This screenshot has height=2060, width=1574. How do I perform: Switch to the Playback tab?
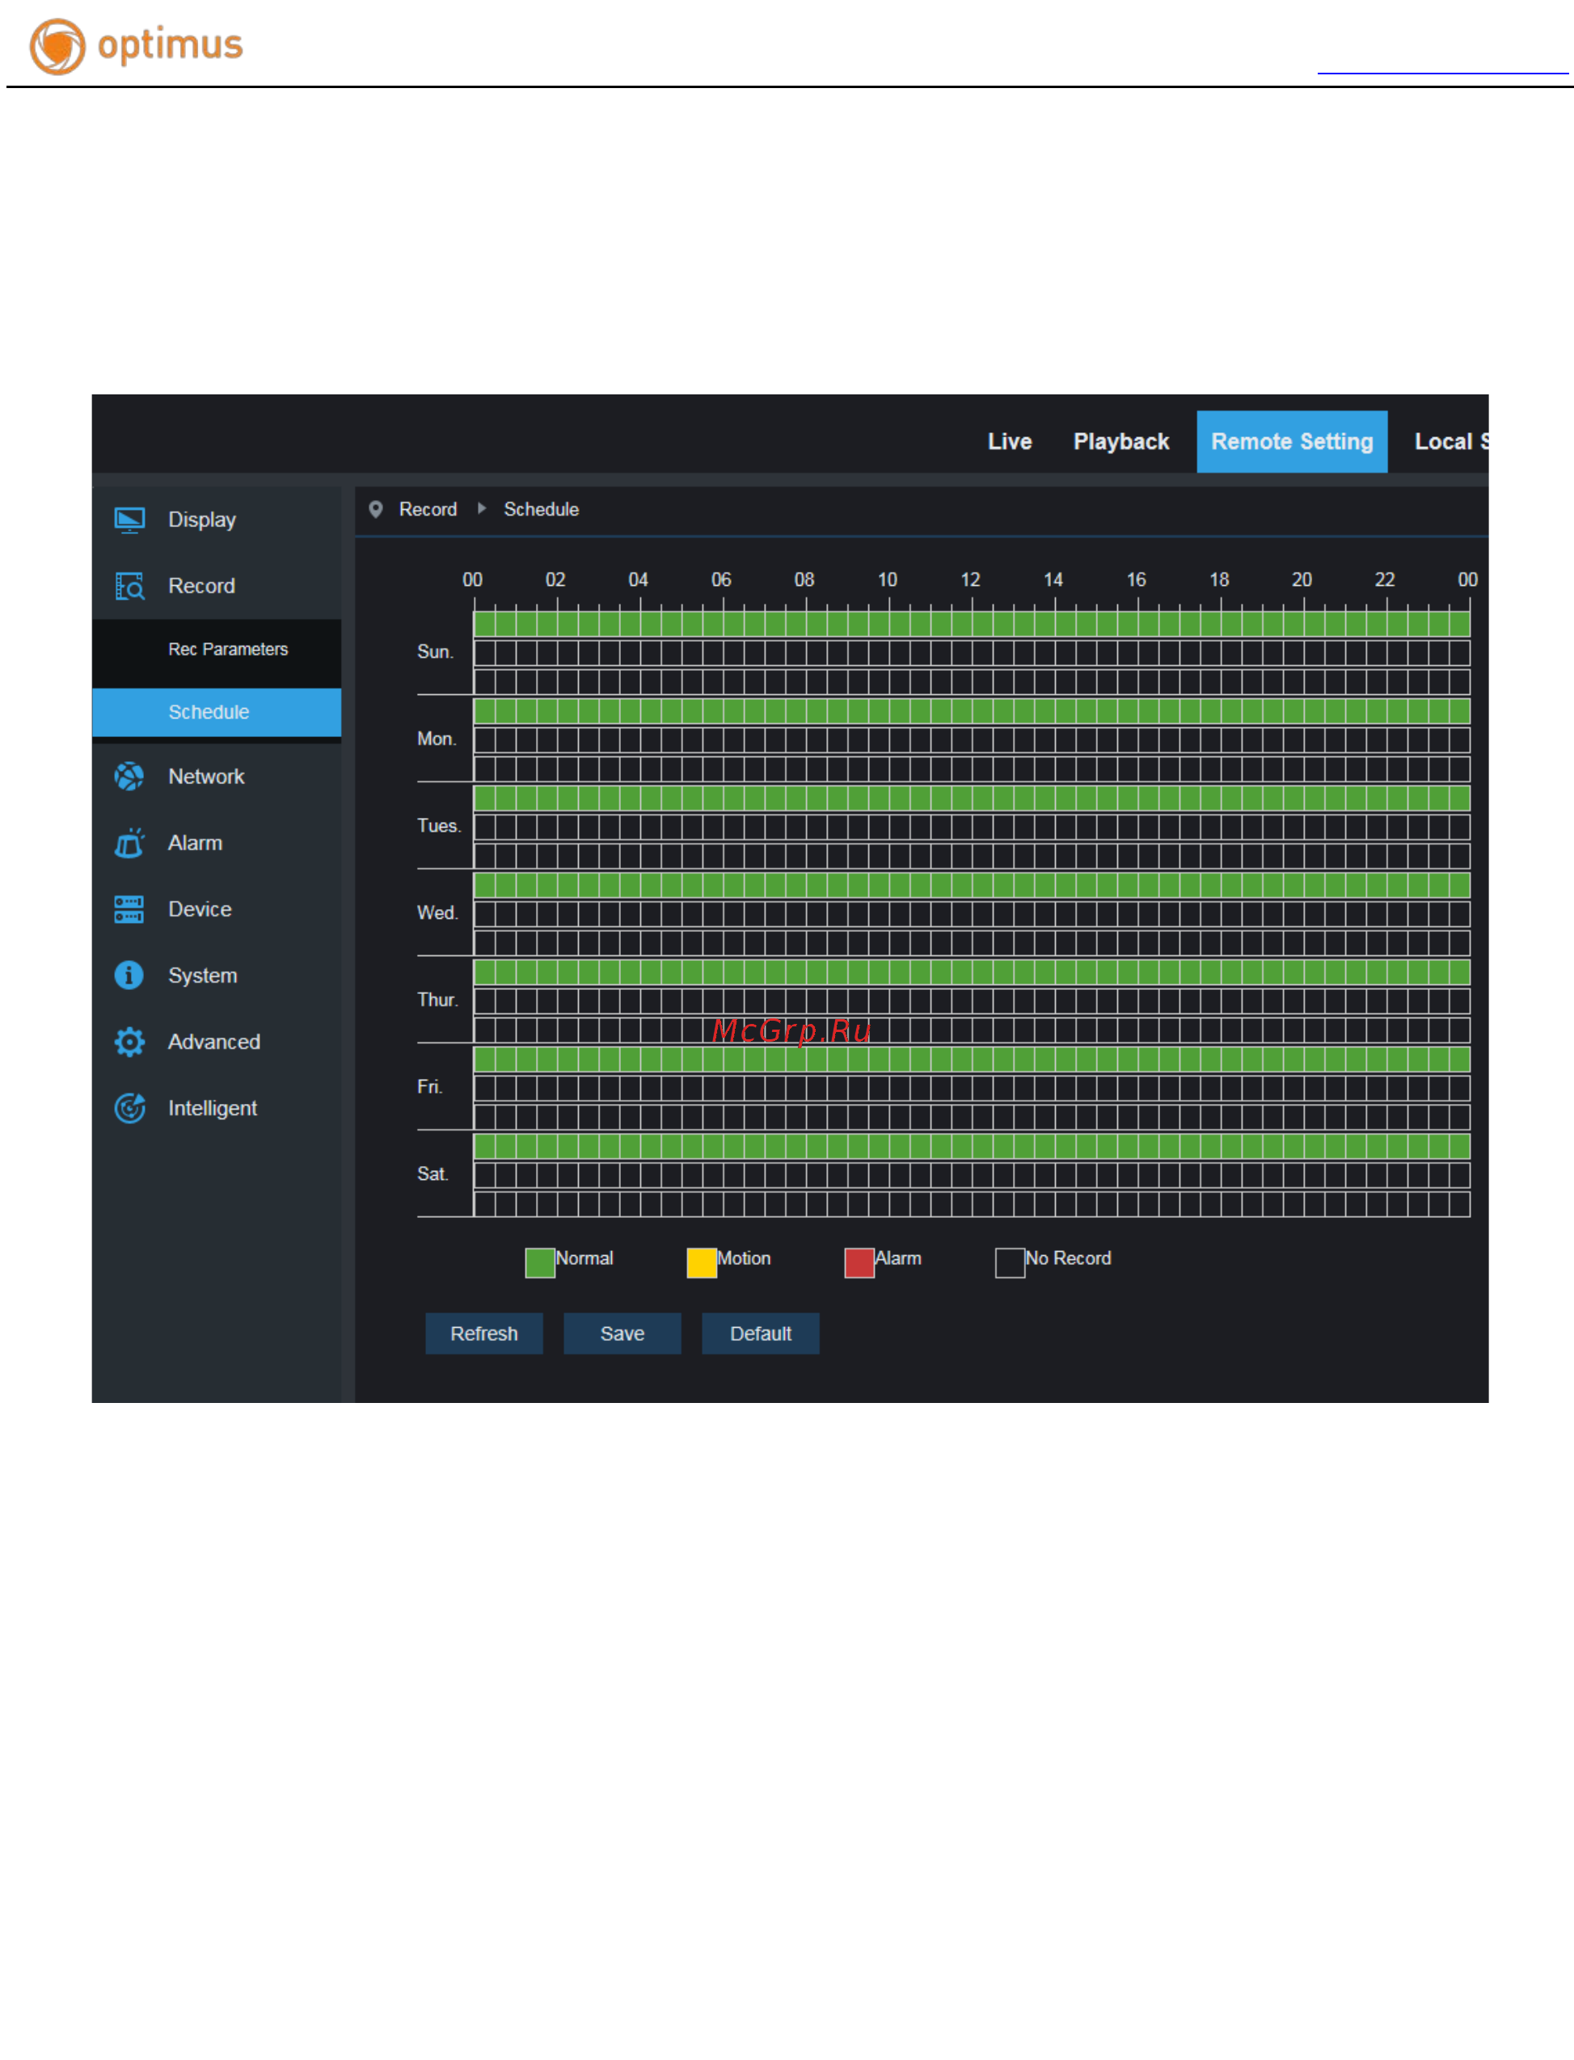click(x=1120, y=442)
